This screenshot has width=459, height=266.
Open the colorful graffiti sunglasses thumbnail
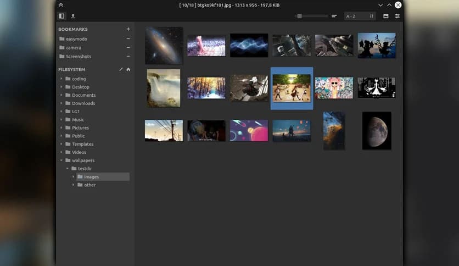tap(334, 88)
